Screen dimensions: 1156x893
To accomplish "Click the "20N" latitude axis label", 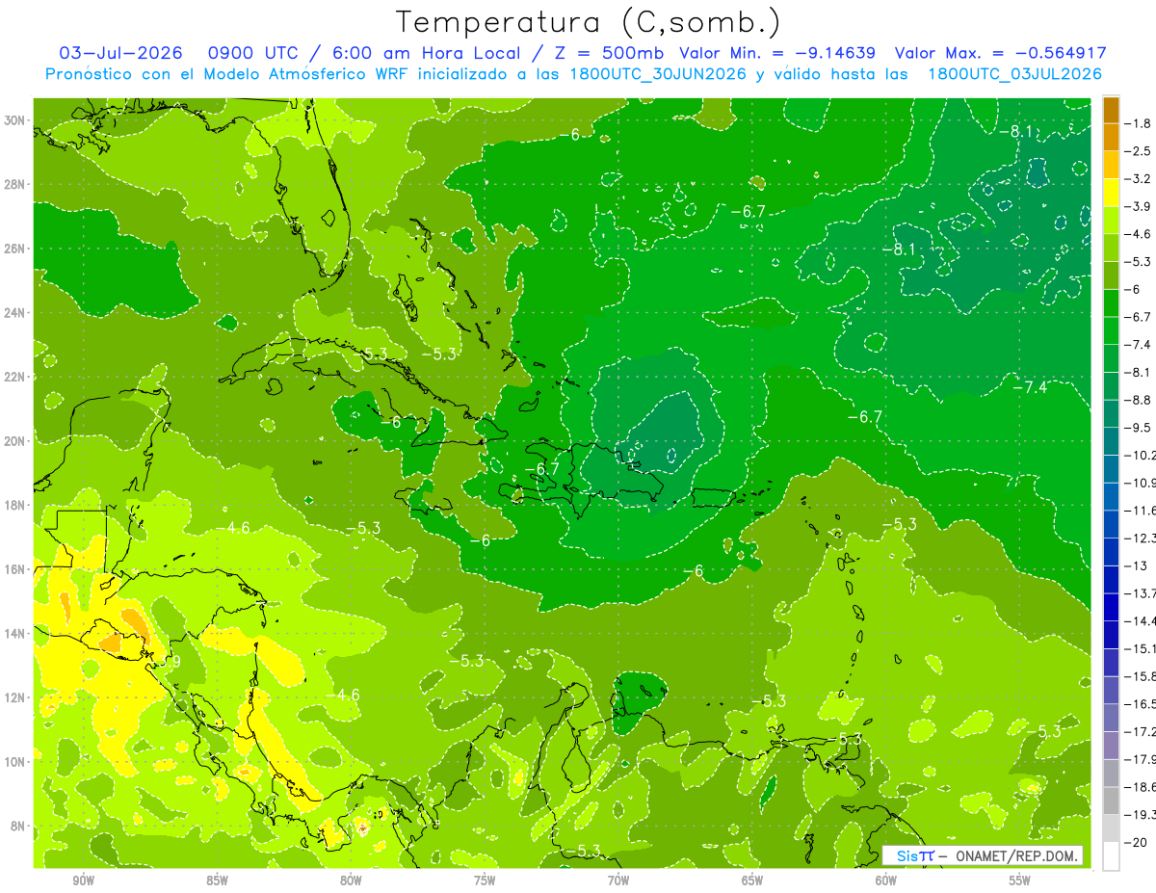I will [x=14, y=440].
